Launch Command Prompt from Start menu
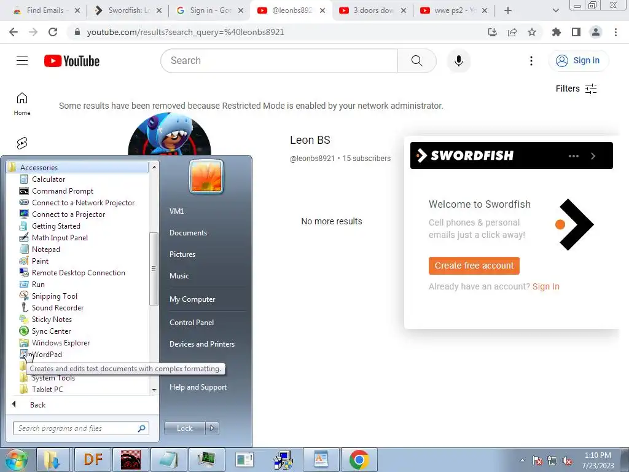Viewport: 629px width, 472px height. point(62,191)
